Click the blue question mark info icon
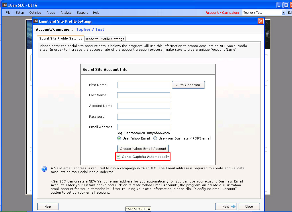The height and width of the screenshot is (212, 292). pos(44,169)
